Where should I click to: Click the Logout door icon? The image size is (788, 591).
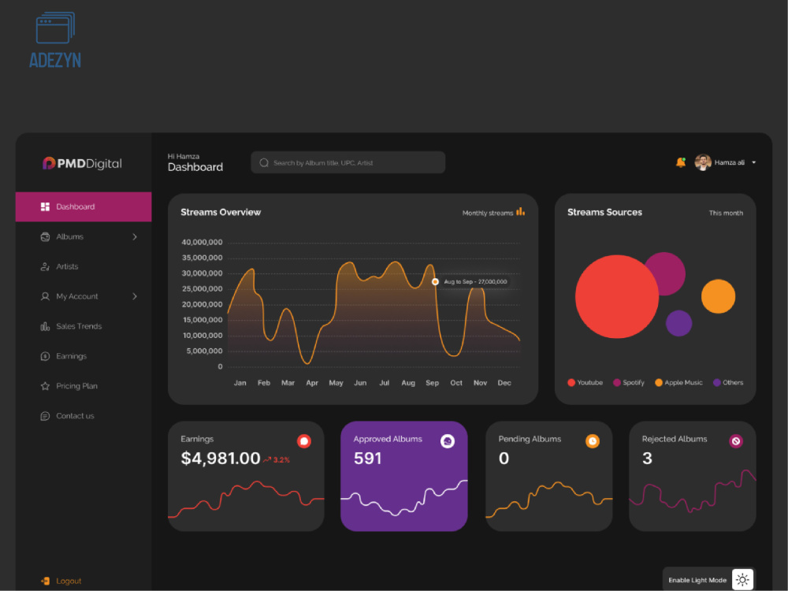pyautogui.click(x=45, y=581)
